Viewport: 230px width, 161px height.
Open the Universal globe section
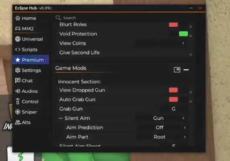pos(18,39)
